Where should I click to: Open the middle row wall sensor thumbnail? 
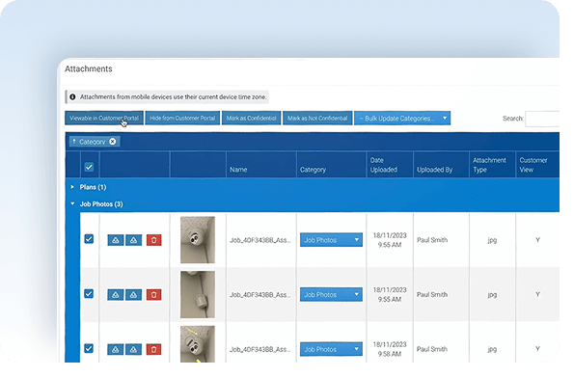pyautogui.click(x=198, y=294)
